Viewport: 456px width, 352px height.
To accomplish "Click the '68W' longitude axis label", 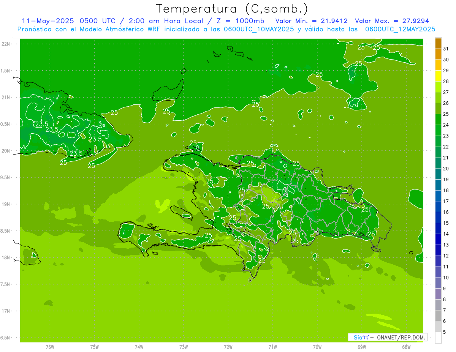I will tap(406, 347).
